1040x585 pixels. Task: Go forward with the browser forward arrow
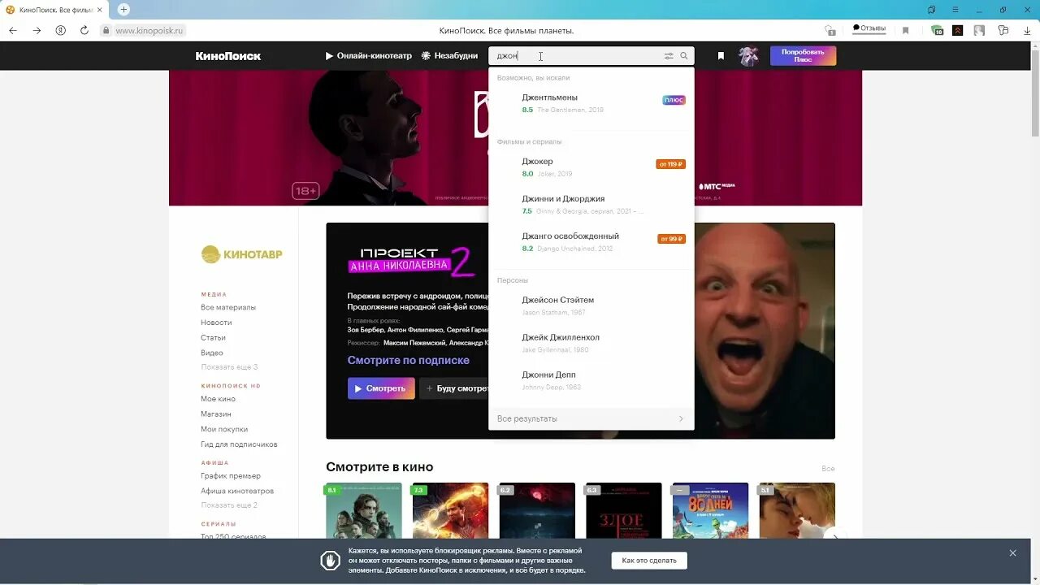[37, 30]
